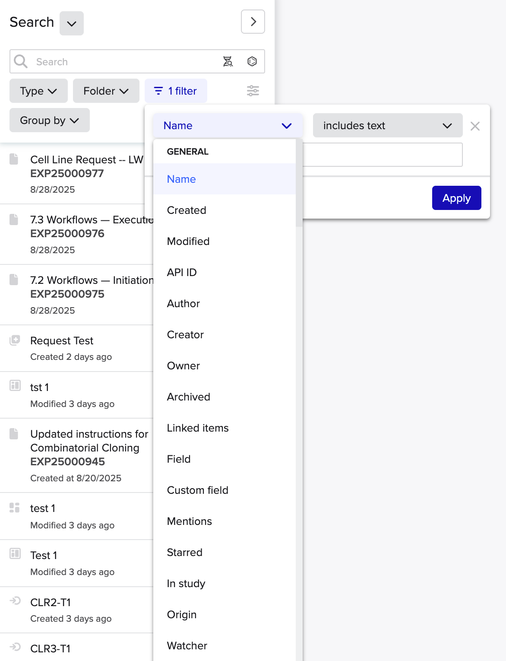506x661 pixels.
Task: Pick Starred from the filter options
Action: click(184, 553)
